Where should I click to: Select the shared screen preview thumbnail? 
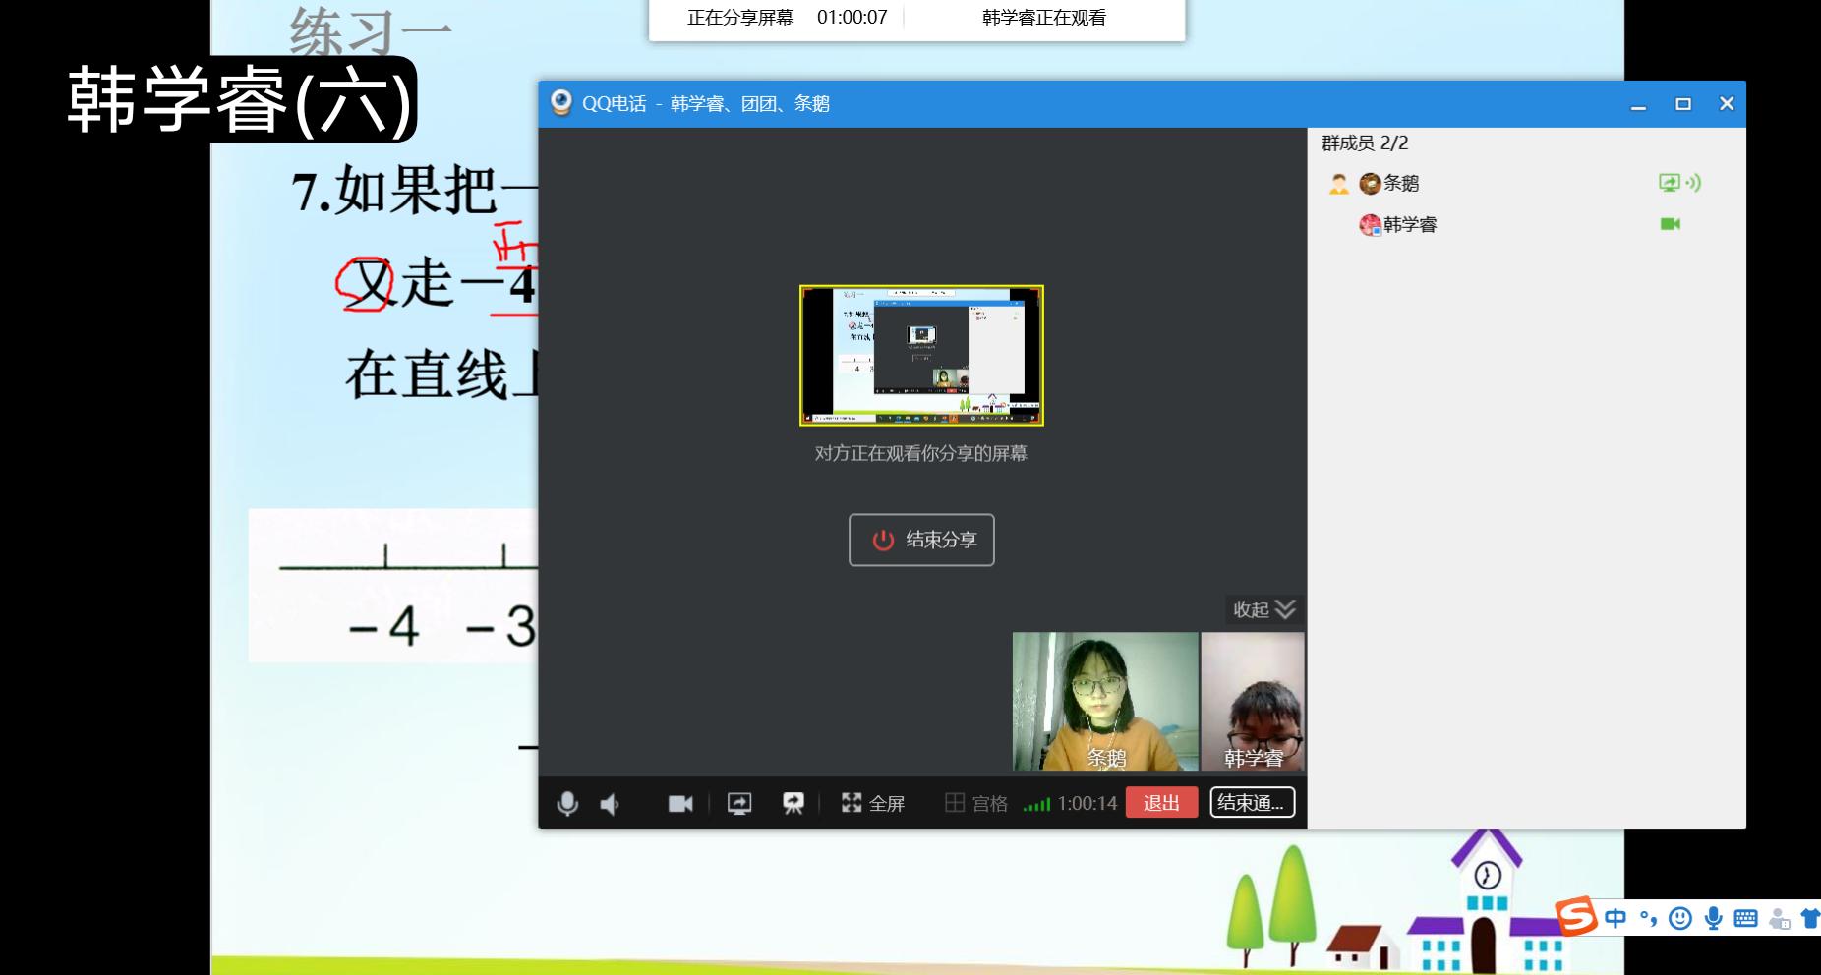(x=921, y=355)
